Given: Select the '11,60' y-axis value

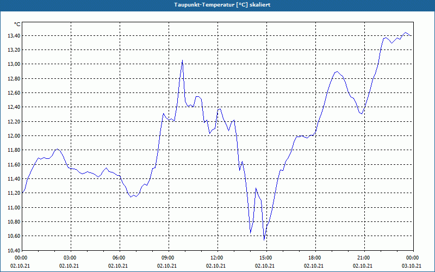Looking at the screenshot, I should [x=14, y=165].
